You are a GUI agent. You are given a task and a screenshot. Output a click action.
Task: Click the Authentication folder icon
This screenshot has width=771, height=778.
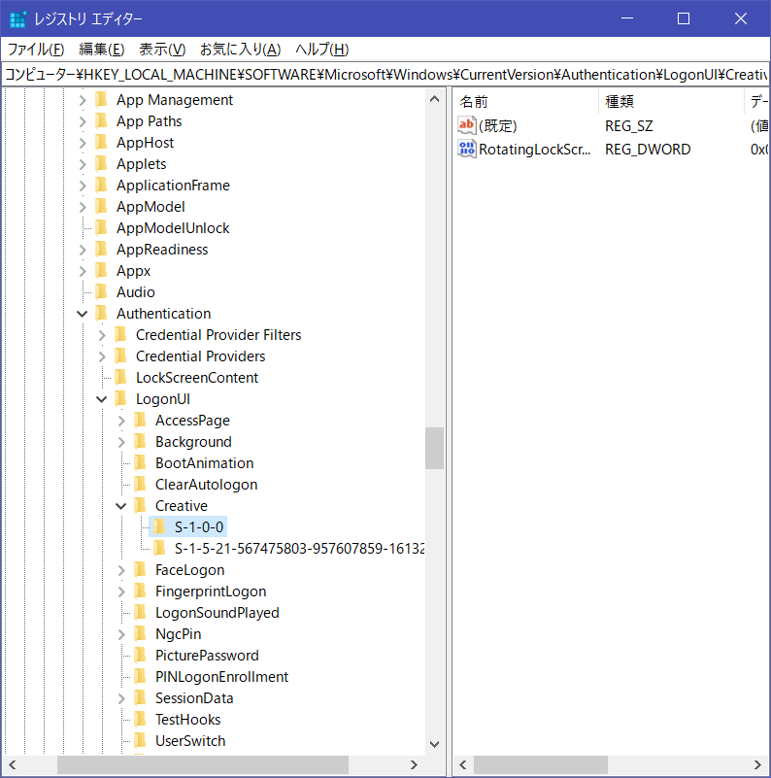click(x=102, y=313)
